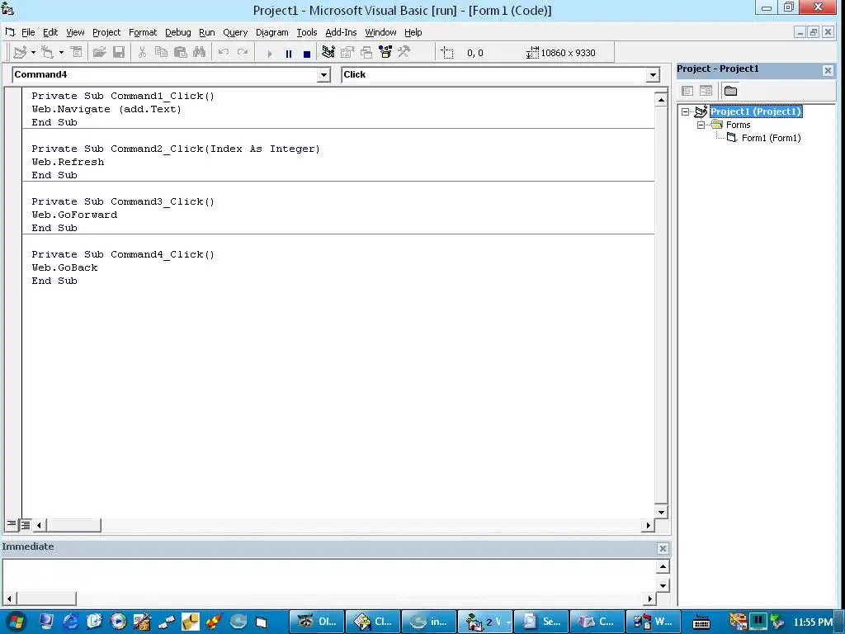
Task: Open the Debug menu
Action: (178, 32)
